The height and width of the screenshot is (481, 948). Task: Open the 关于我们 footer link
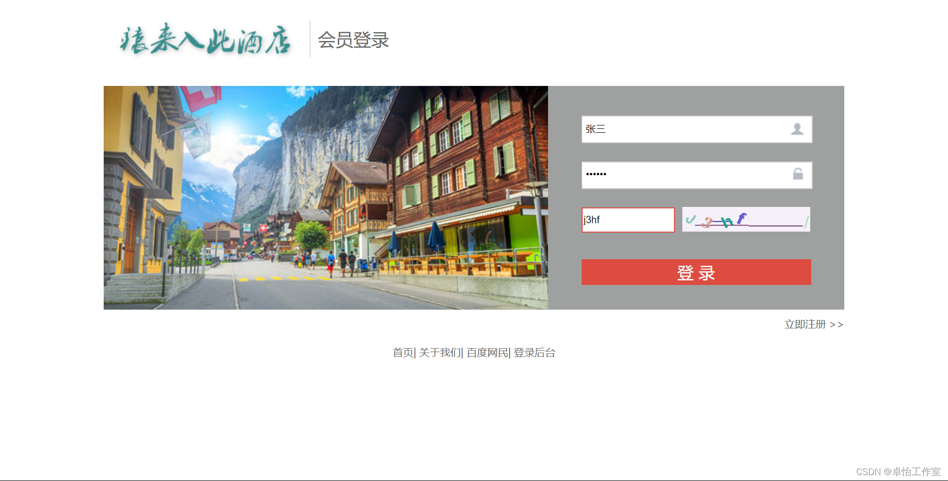439,353
